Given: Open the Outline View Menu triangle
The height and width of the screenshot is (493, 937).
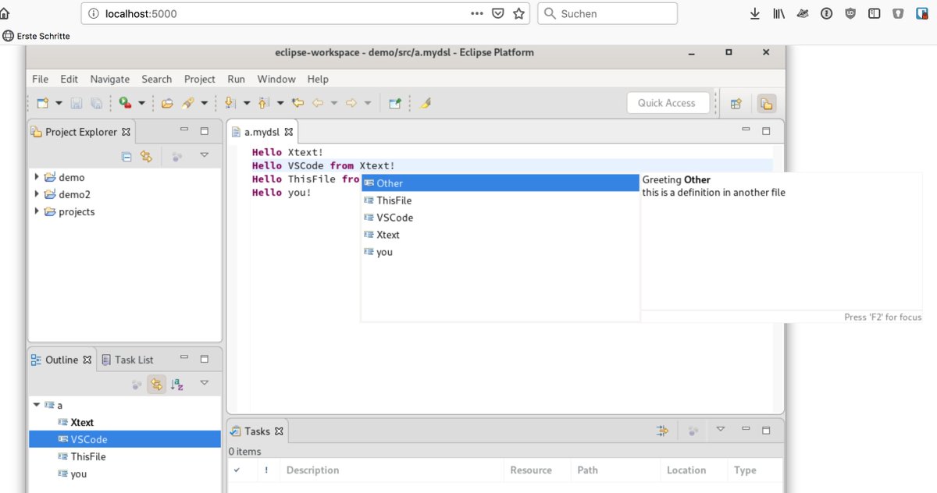Looking at the screenshot, I should [x=205, y=383].
